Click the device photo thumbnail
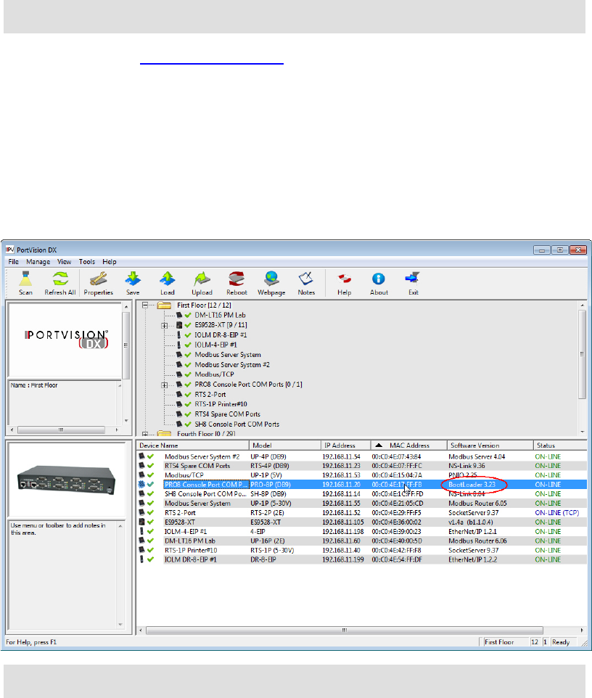 [x=66, y=481]
